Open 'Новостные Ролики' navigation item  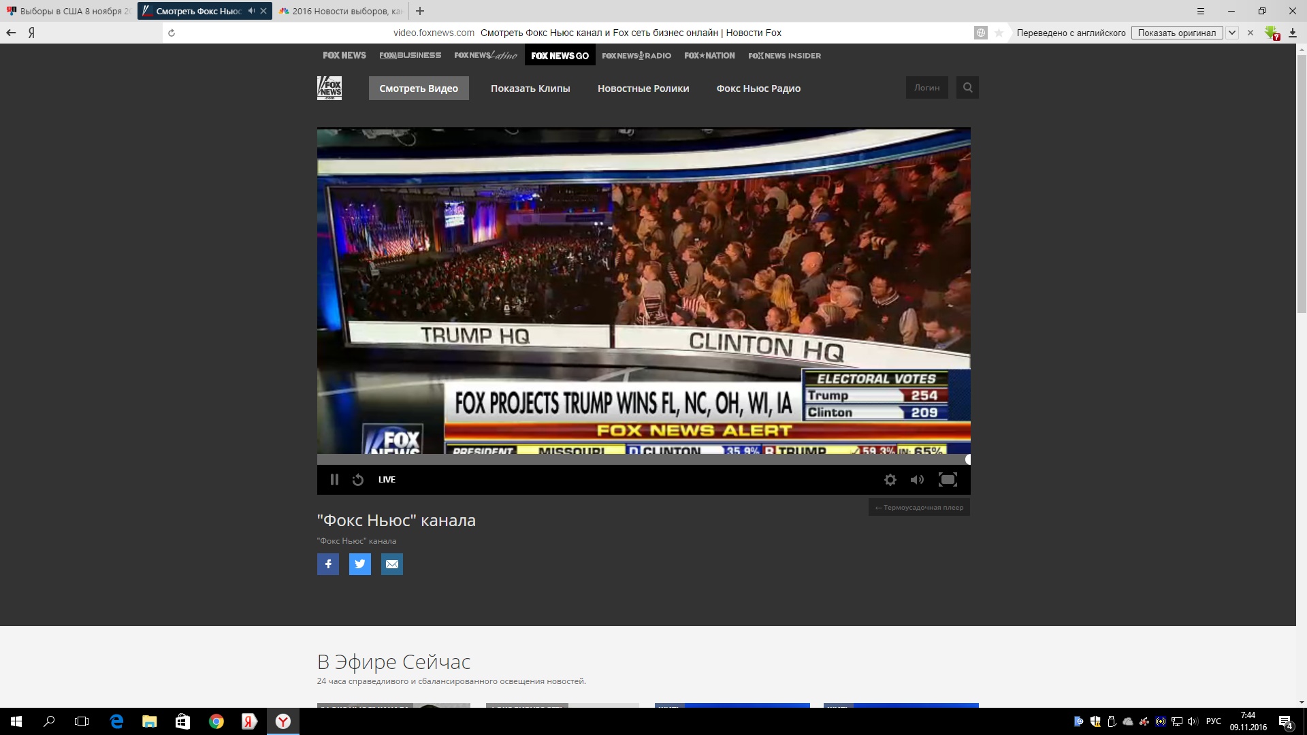click(x=643, y=88)
